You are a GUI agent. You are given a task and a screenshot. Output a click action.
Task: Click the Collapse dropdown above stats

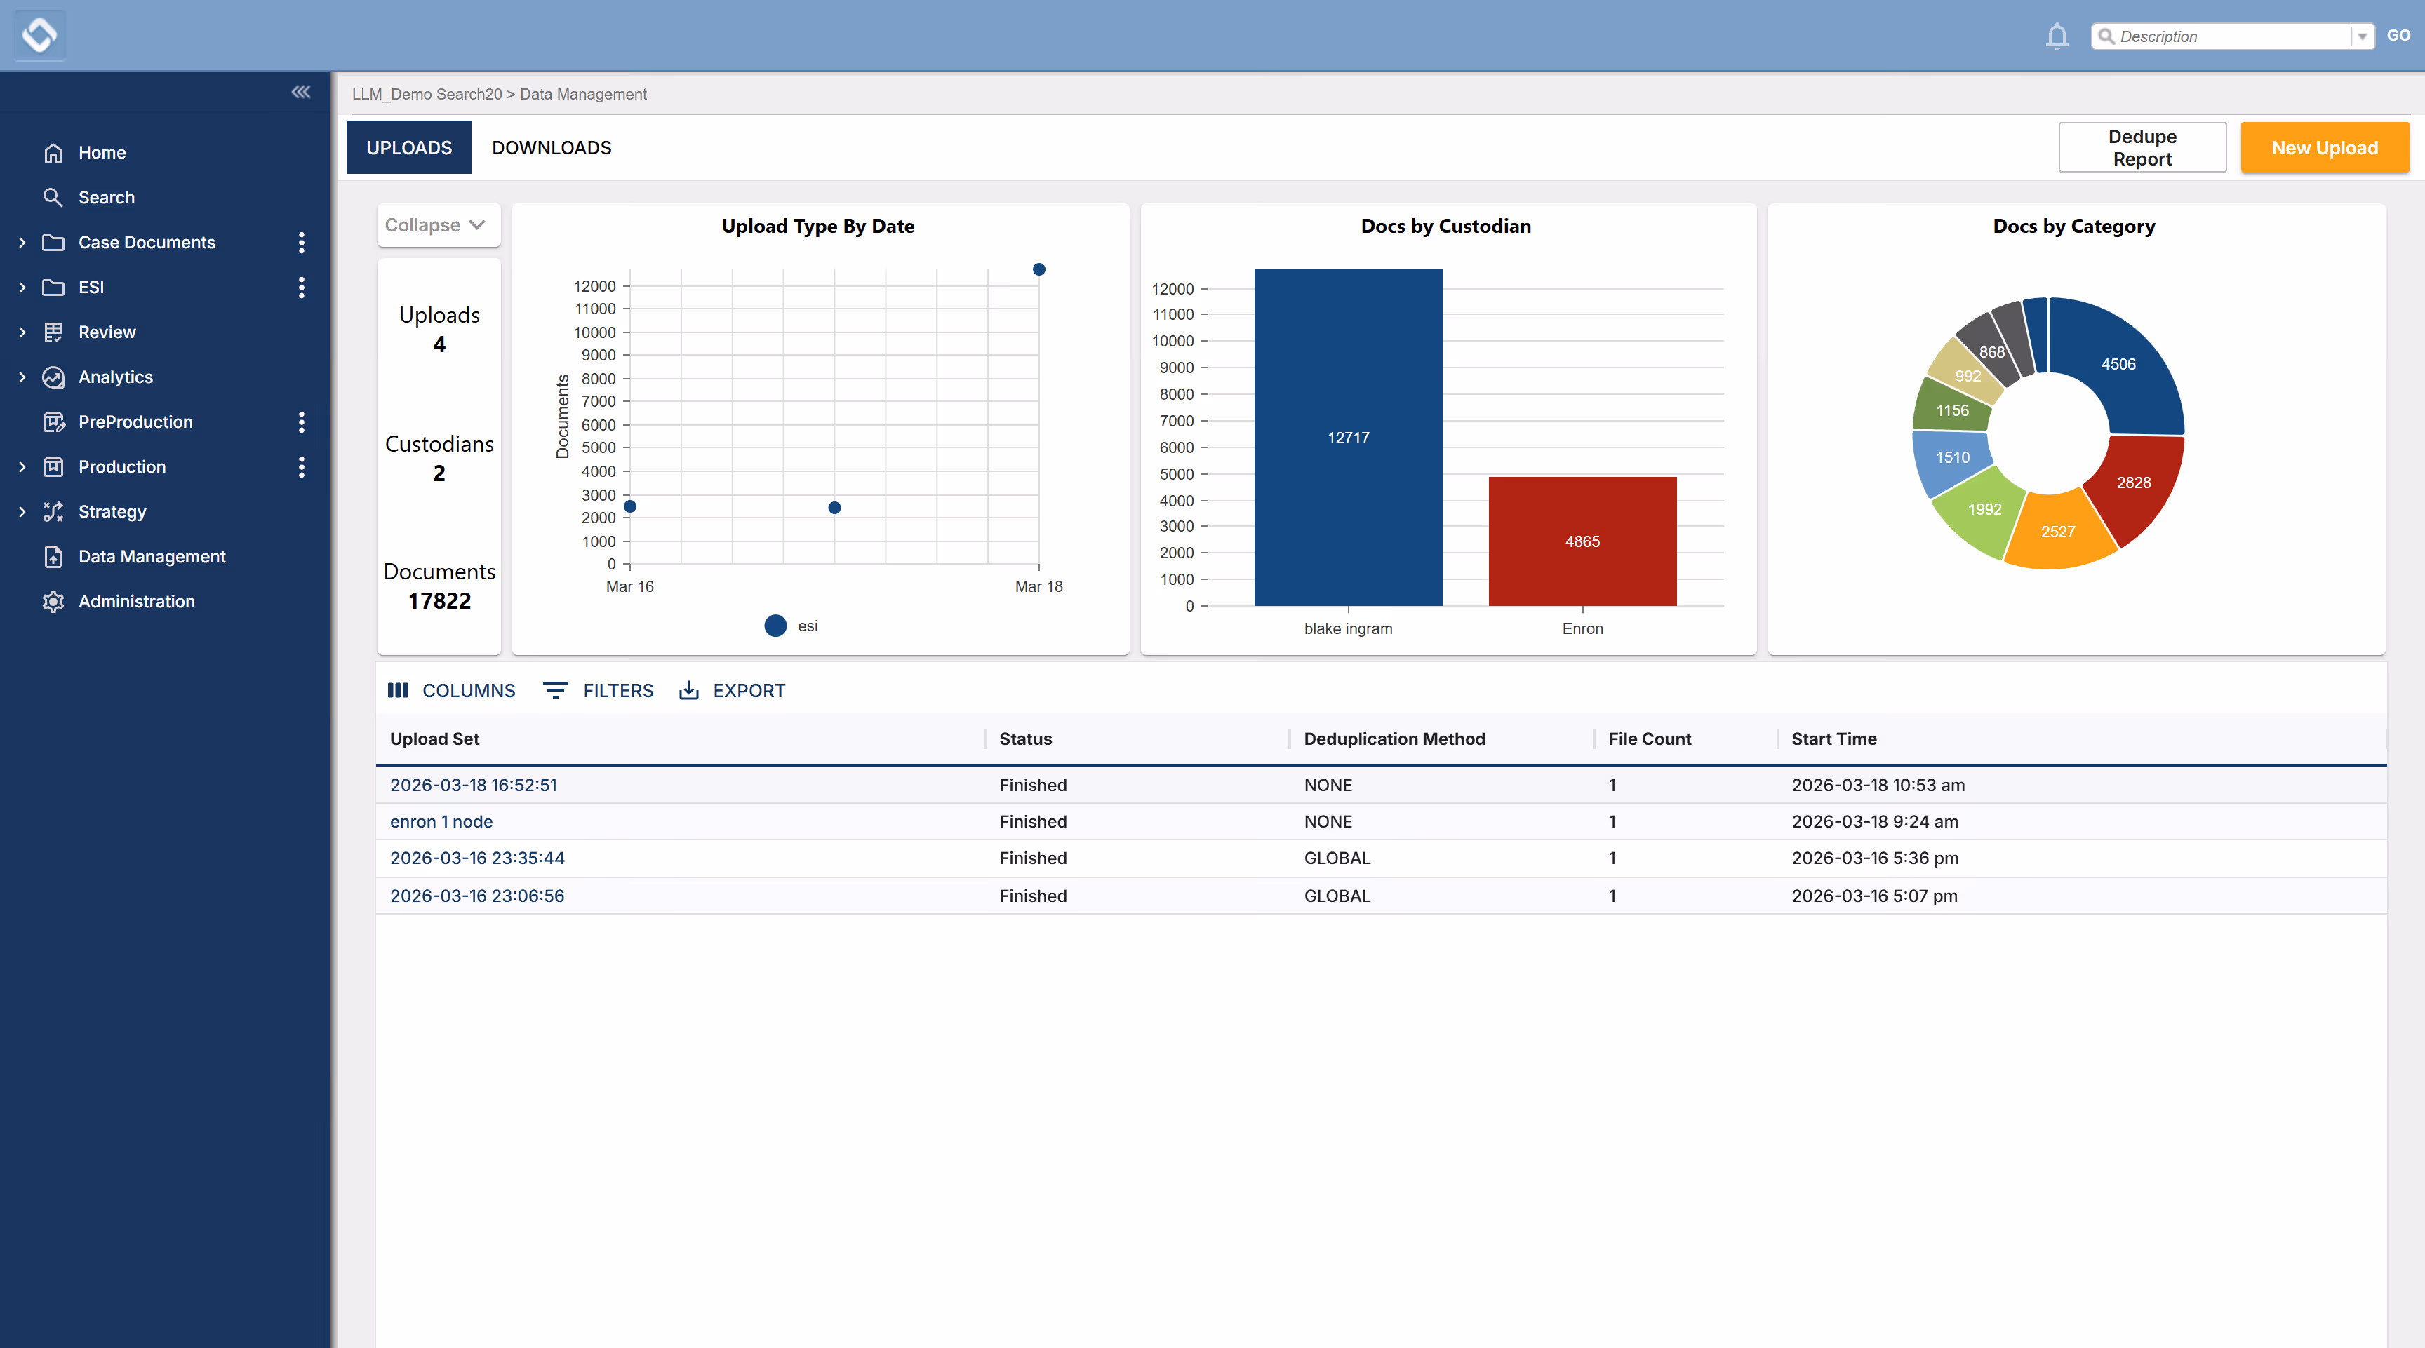click(x=438, y=226)
